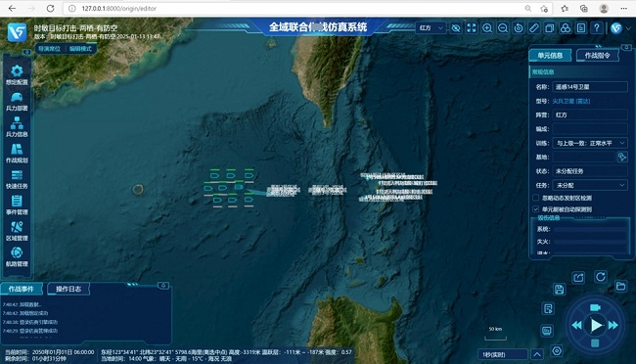Toggle the crossed-eye visibility icon
The height and width of the screenshot is (364, 636).
(456, 28)
